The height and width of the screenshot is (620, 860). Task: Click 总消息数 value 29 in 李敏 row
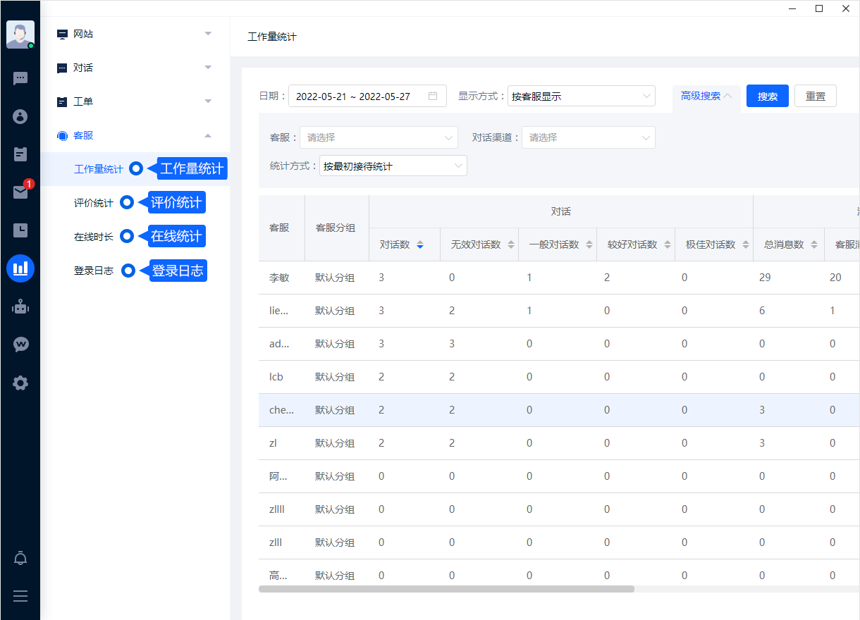pyautogui.click(x=765, y=278)
